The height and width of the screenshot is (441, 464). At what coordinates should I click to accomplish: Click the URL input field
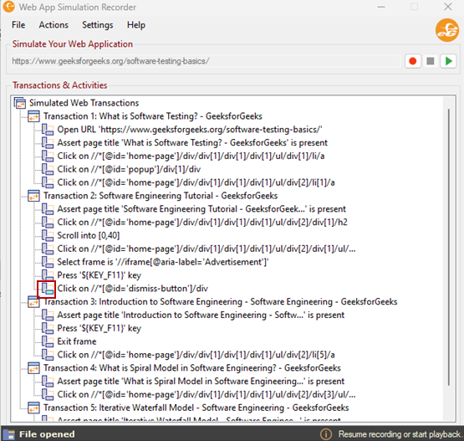[x=206, y=61]
